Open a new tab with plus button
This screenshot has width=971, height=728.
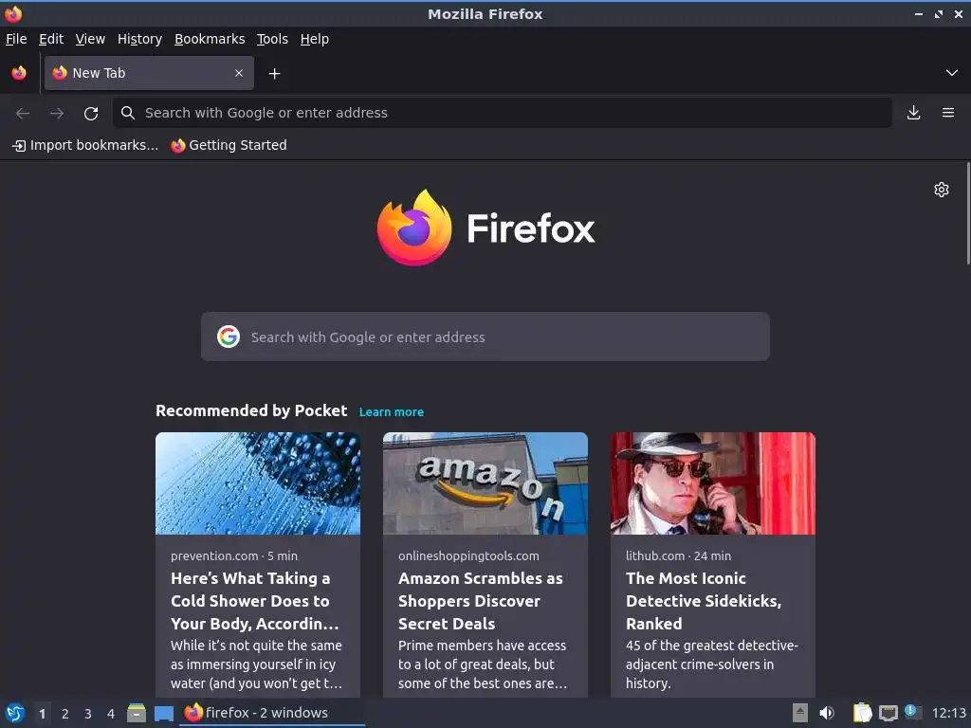(274, 74)
